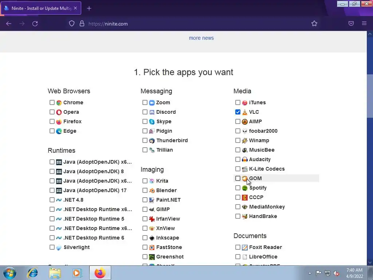Click the Thunderbird app icon
This screenshot has height=280, width=373.
(x=152, y=140)
